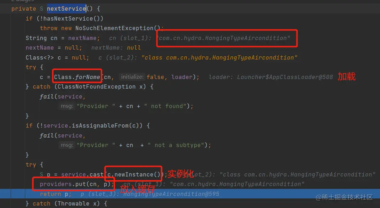Click the slot_2 debug value on the 'Class<?> c = null' line
This screenshot has width=380, height=208.
[219, 57]
